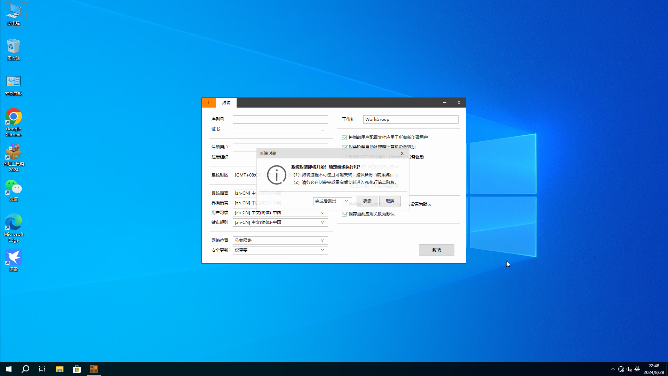Minimize the packaging tool window

pyautogui.click(x=445, y=103)
